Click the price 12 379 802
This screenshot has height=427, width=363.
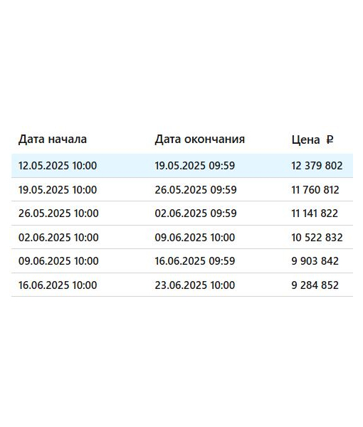[317, 166]
